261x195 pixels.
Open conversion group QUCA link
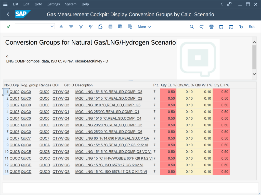(15, 145)
